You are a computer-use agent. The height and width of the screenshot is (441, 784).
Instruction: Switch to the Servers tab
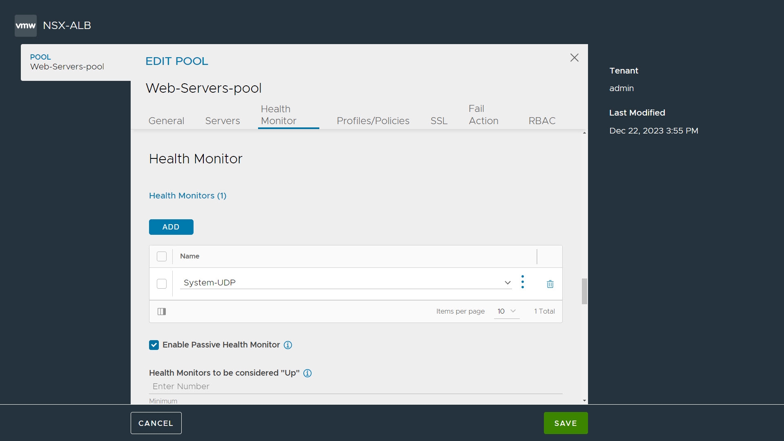pos(223,120)
